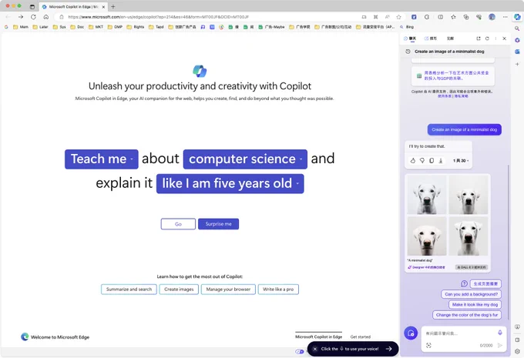
Task: Click the 'Create images' button
Action: [x=179, y=289]
